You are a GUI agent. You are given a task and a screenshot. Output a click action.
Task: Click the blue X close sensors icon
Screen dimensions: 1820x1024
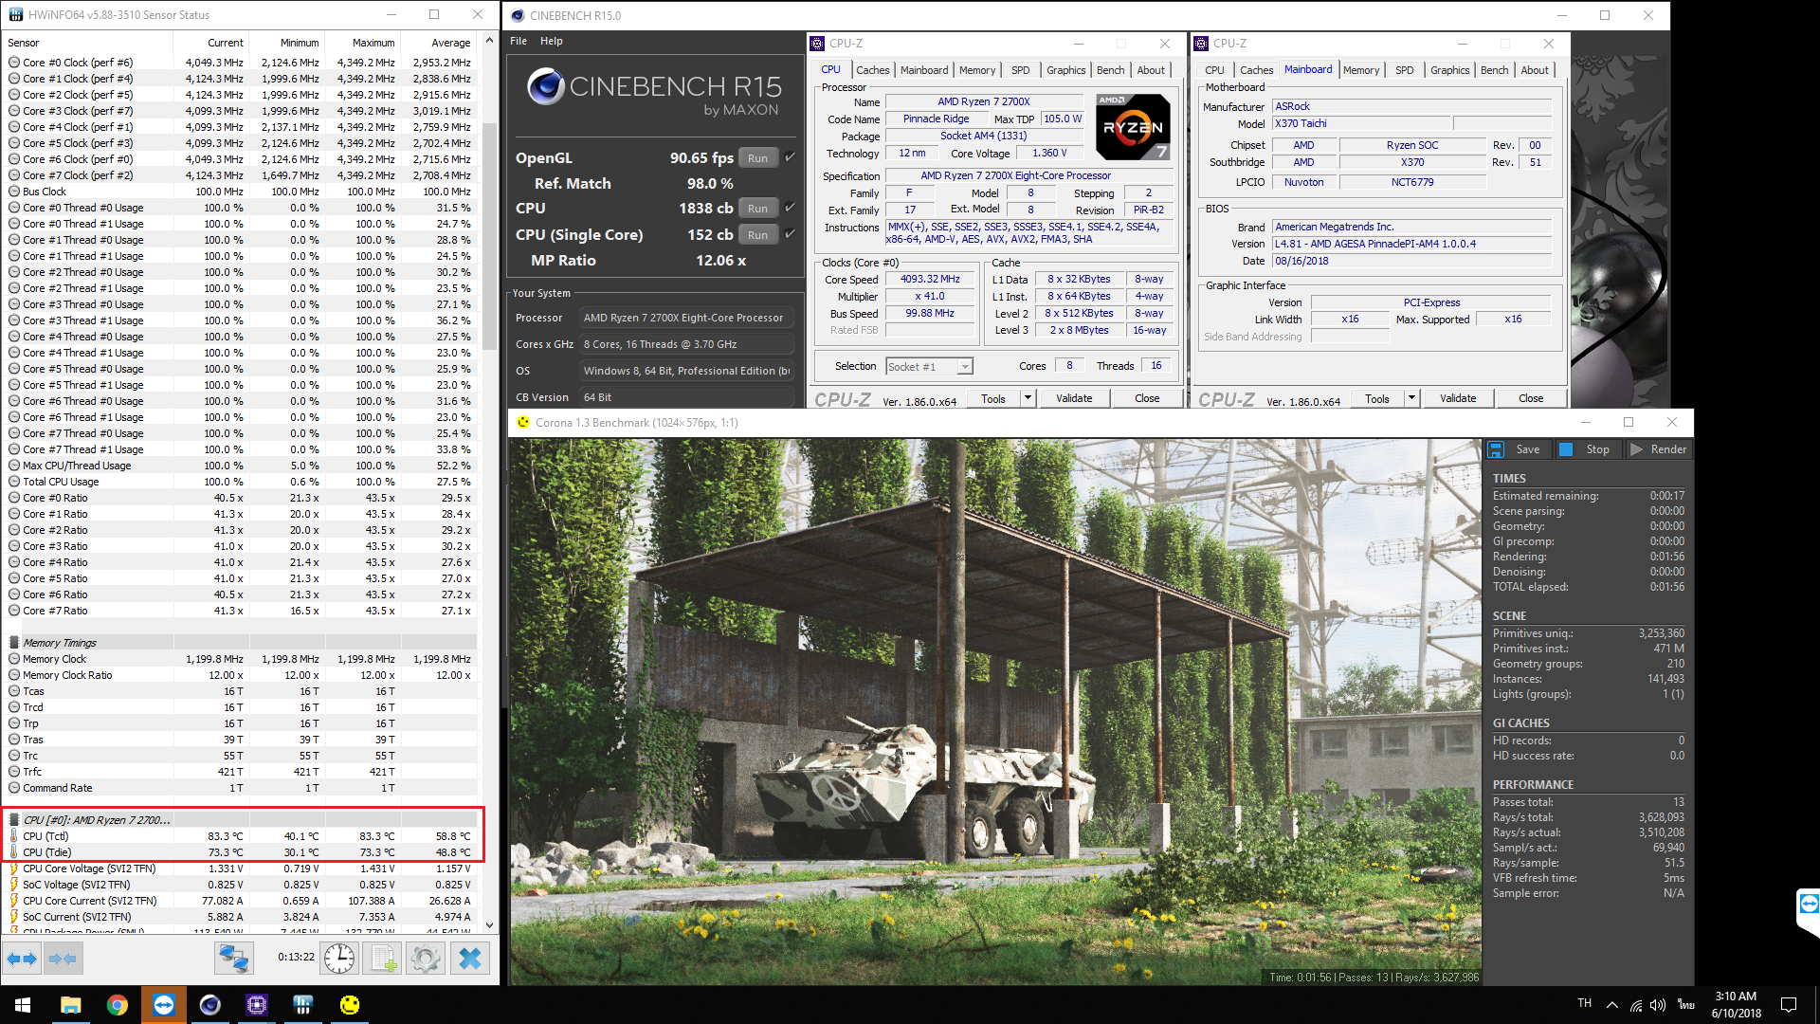click(470, 959)
